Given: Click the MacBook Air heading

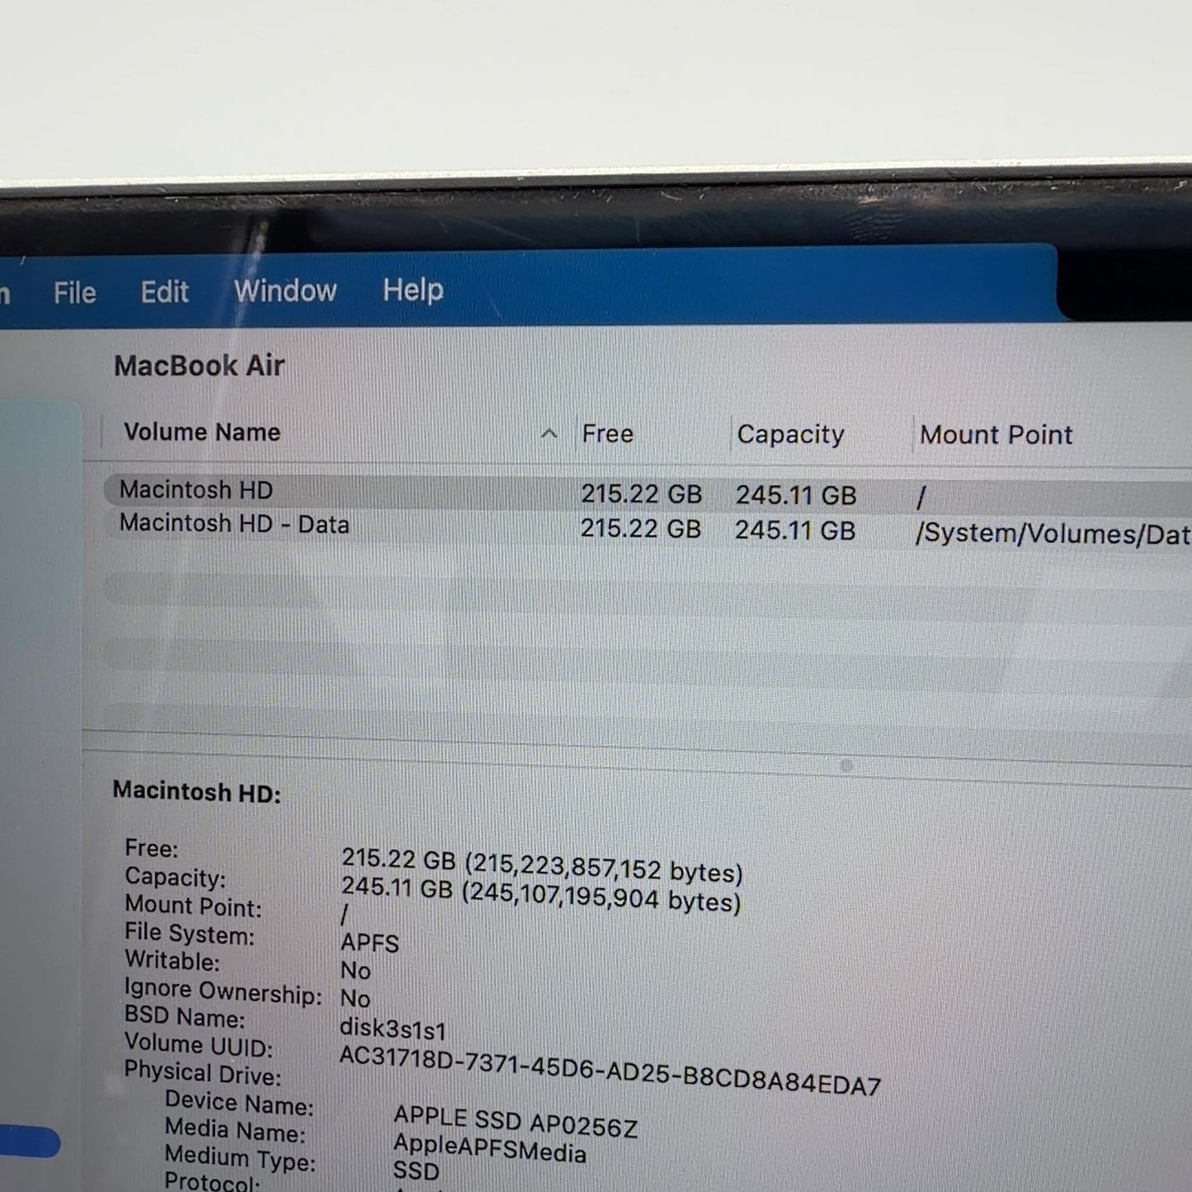Looking at the screenshot, I should [x=199, y=365].
